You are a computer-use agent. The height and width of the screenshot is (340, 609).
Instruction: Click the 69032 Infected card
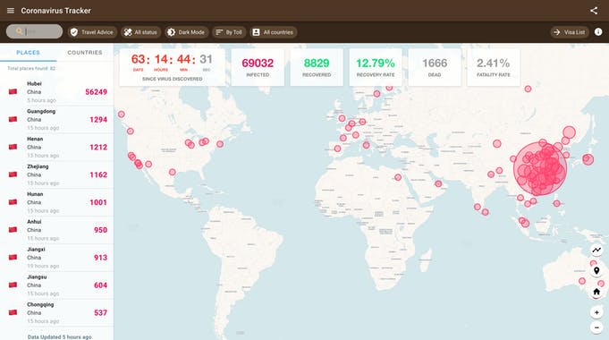point(258,67)
